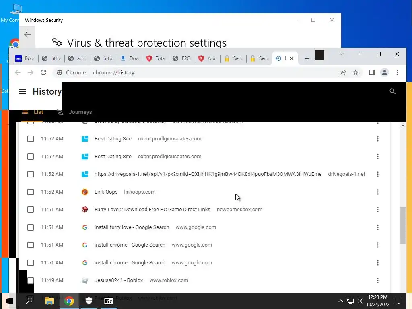Switch to the Dow downloads tab
The height and width of the screenshot is (309, 412).
(130, 58)
